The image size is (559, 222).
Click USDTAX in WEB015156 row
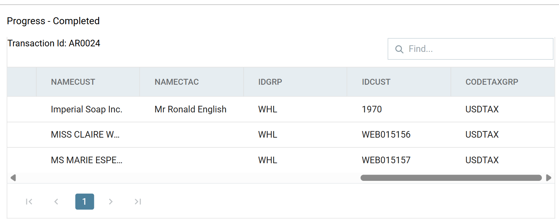click(x=482, y=135)
